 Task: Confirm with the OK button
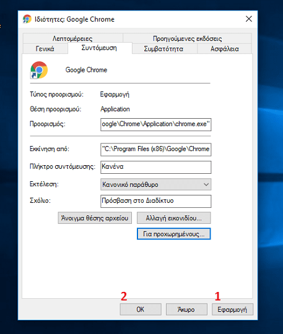(141, 309)
